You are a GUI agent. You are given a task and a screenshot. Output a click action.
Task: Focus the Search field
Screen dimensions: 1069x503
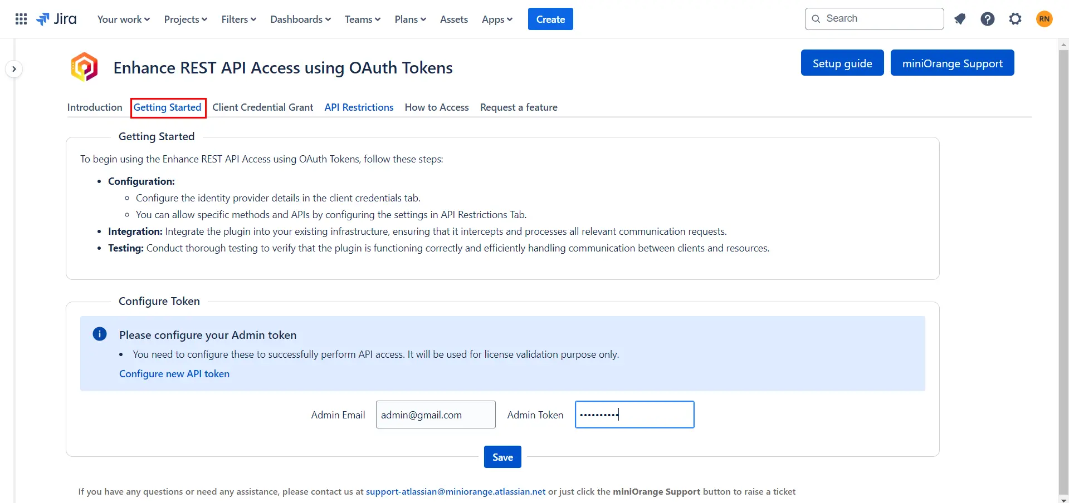pos(875,19)
